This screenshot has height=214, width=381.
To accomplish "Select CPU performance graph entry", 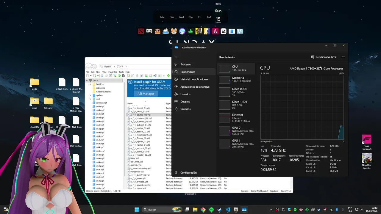I will 236,68.
